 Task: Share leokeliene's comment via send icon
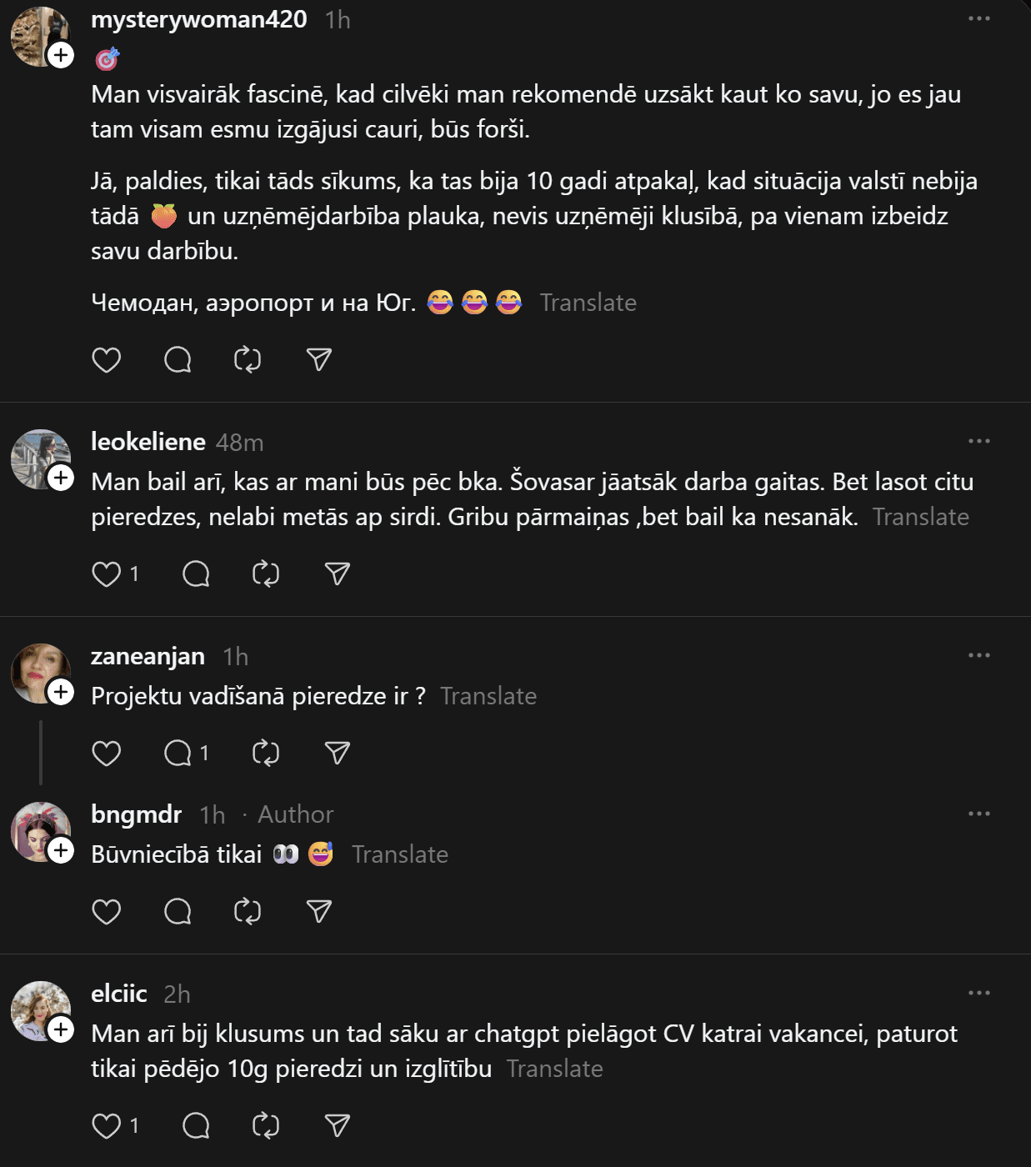pos(337,574)
